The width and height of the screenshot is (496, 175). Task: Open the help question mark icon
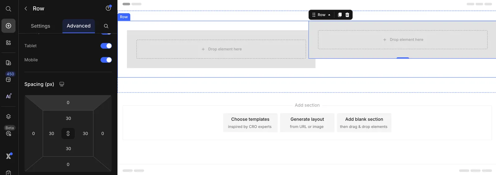click(x=108, y=8)
